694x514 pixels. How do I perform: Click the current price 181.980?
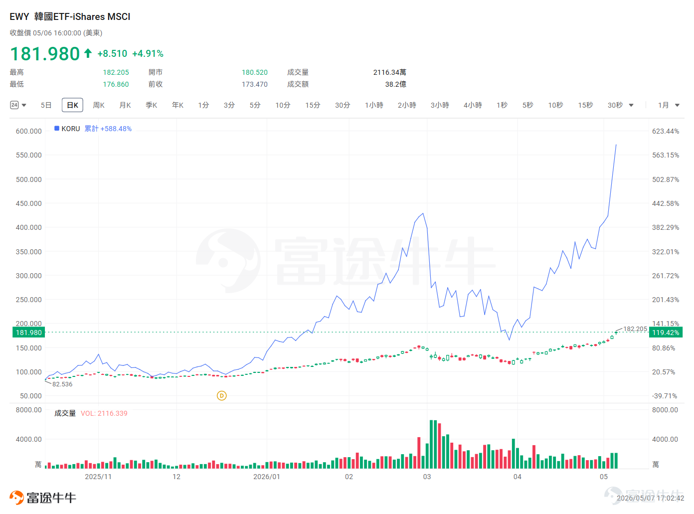(x=45, y=53)
